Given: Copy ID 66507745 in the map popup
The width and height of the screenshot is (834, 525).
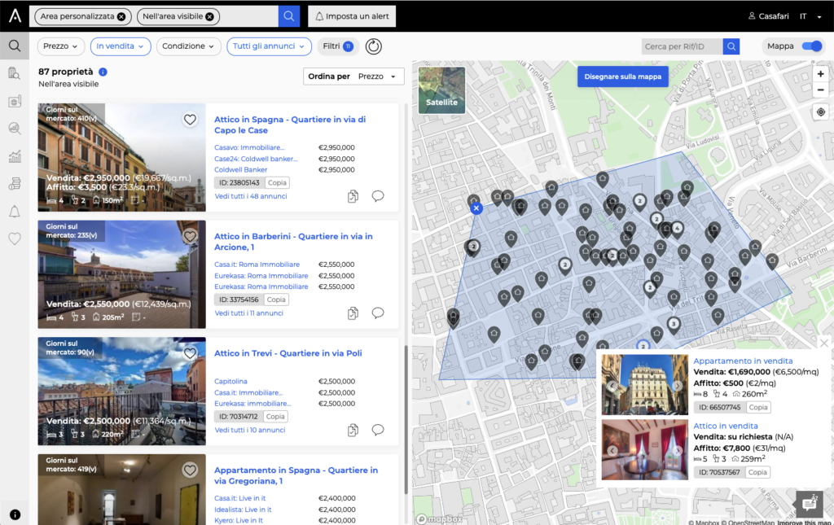Looking at the screenshot, I should tap(758, 408).
